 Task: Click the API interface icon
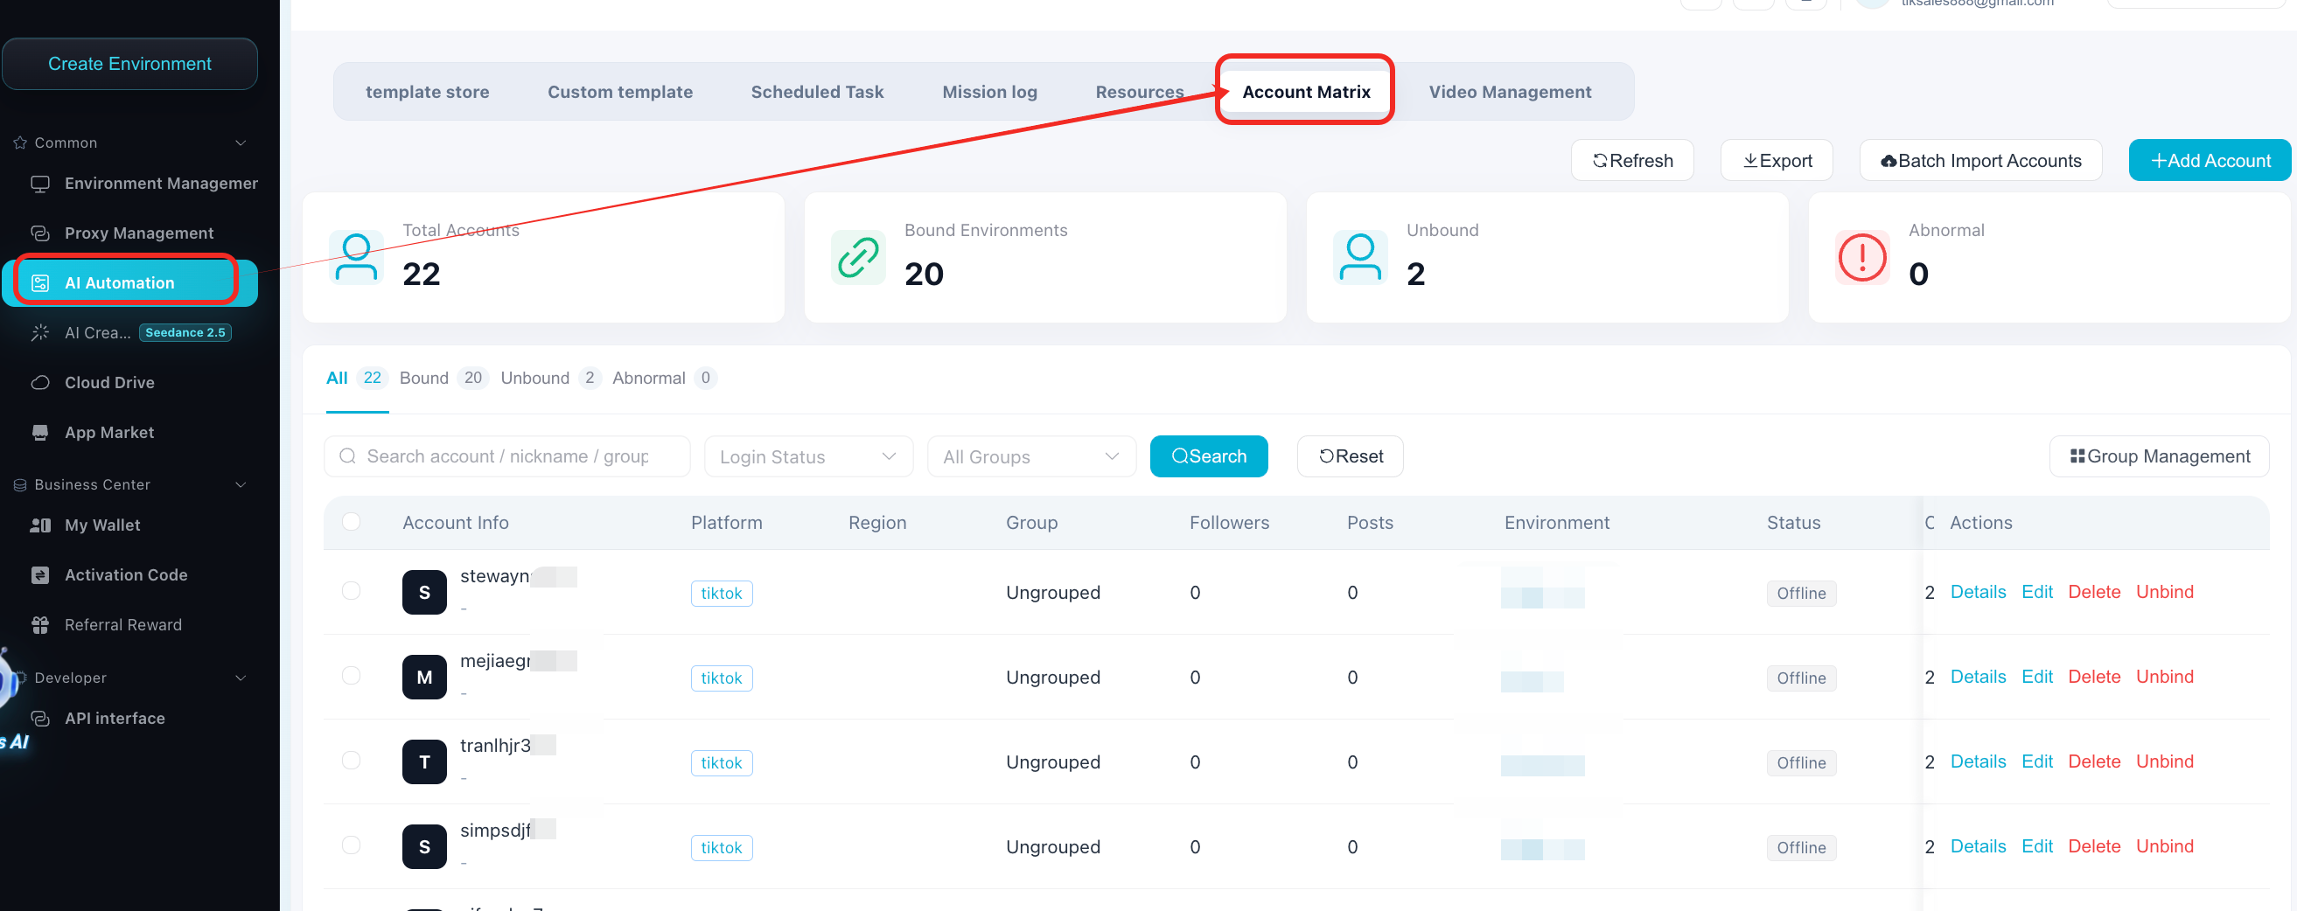pos(40,720)
